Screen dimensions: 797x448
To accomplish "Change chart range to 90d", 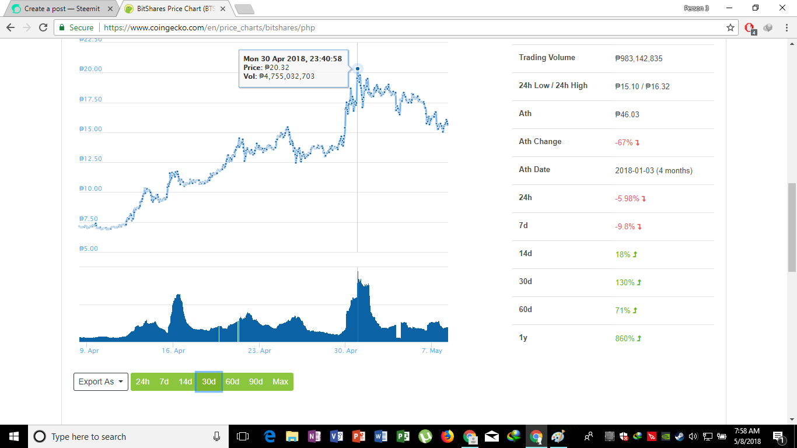I will click(256, 381).
